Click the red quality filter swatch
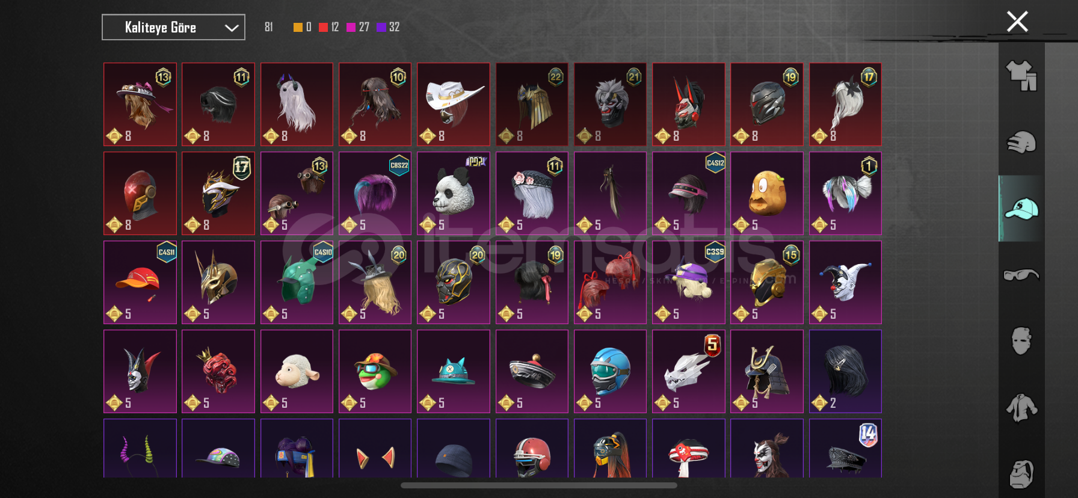Screen dimensions: 1078x498 [323, 27]
